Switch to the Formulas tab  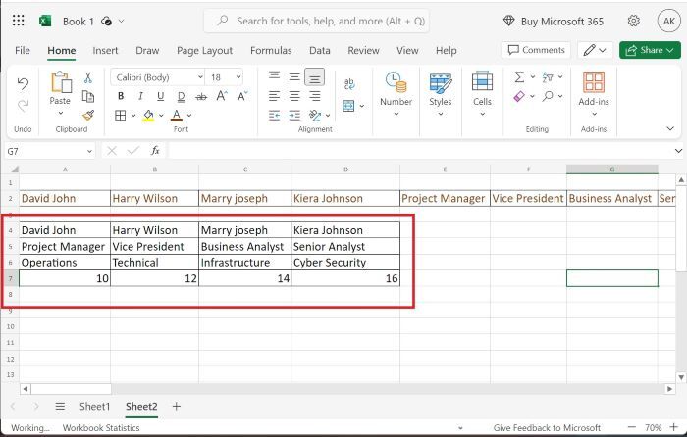271,50
